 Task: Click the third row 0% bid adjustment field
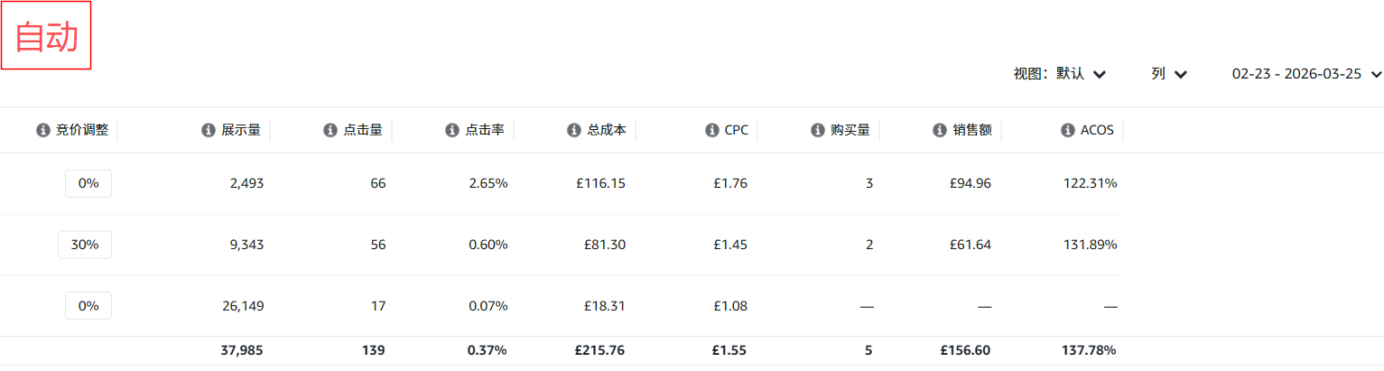pyautogui.click(x=88, y=306)
